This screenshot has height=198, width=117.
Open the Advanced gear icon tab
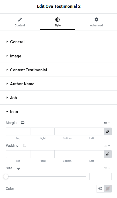pos(96,19)
